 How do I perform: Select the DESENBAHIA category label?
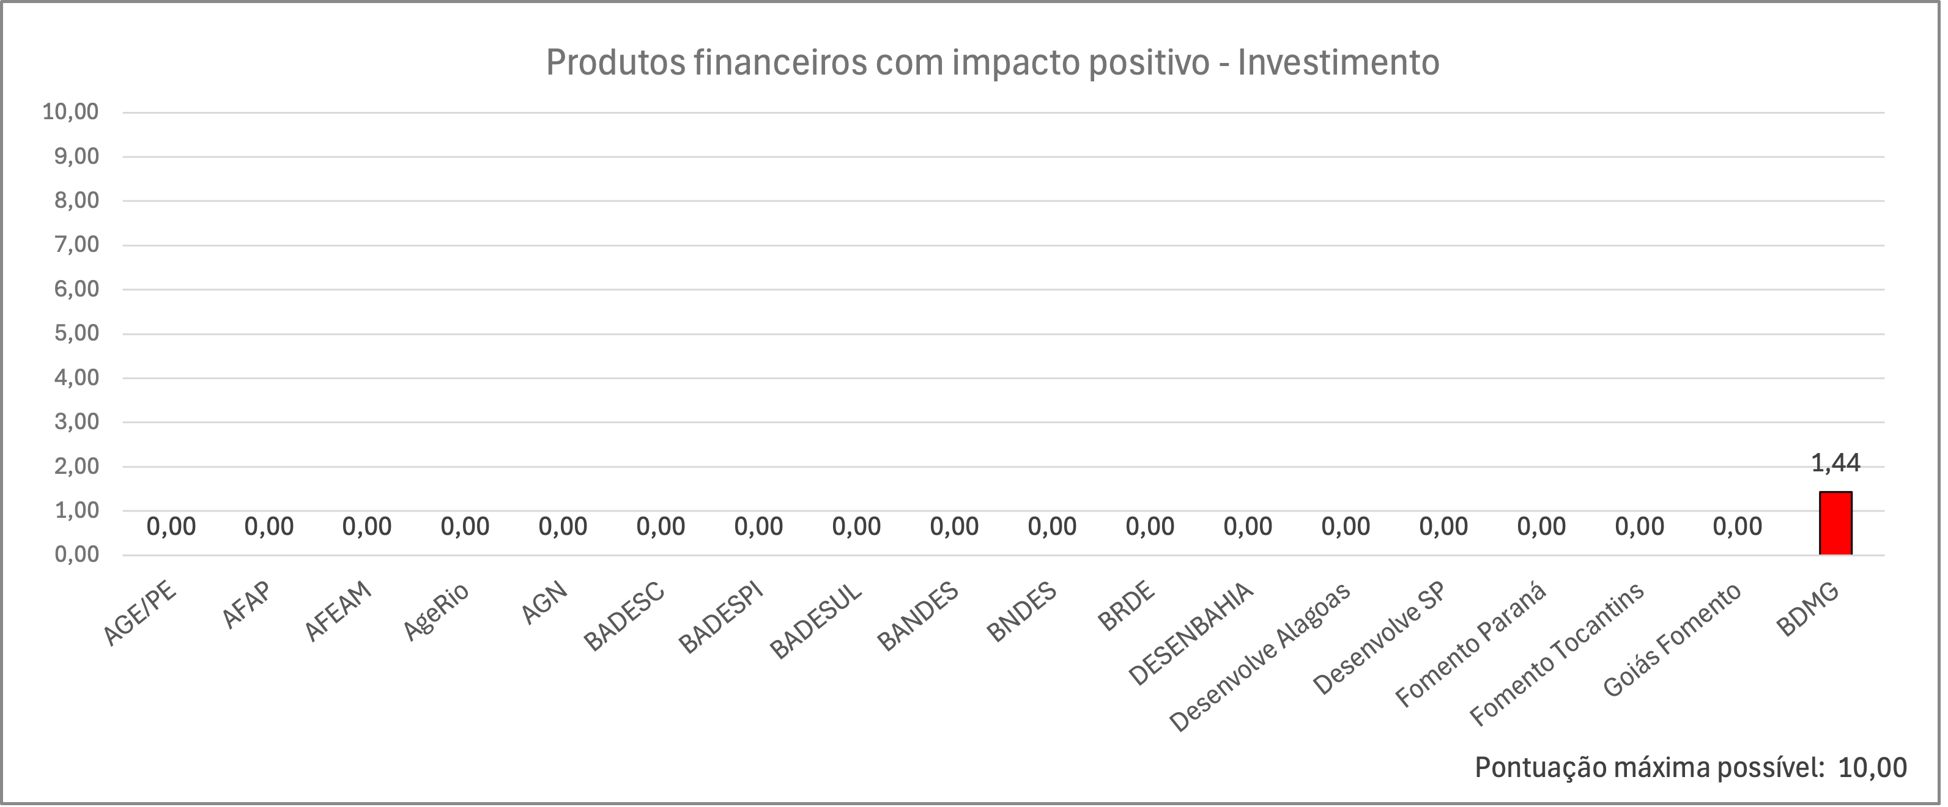pyautogui.click(x=1190, y=634)
